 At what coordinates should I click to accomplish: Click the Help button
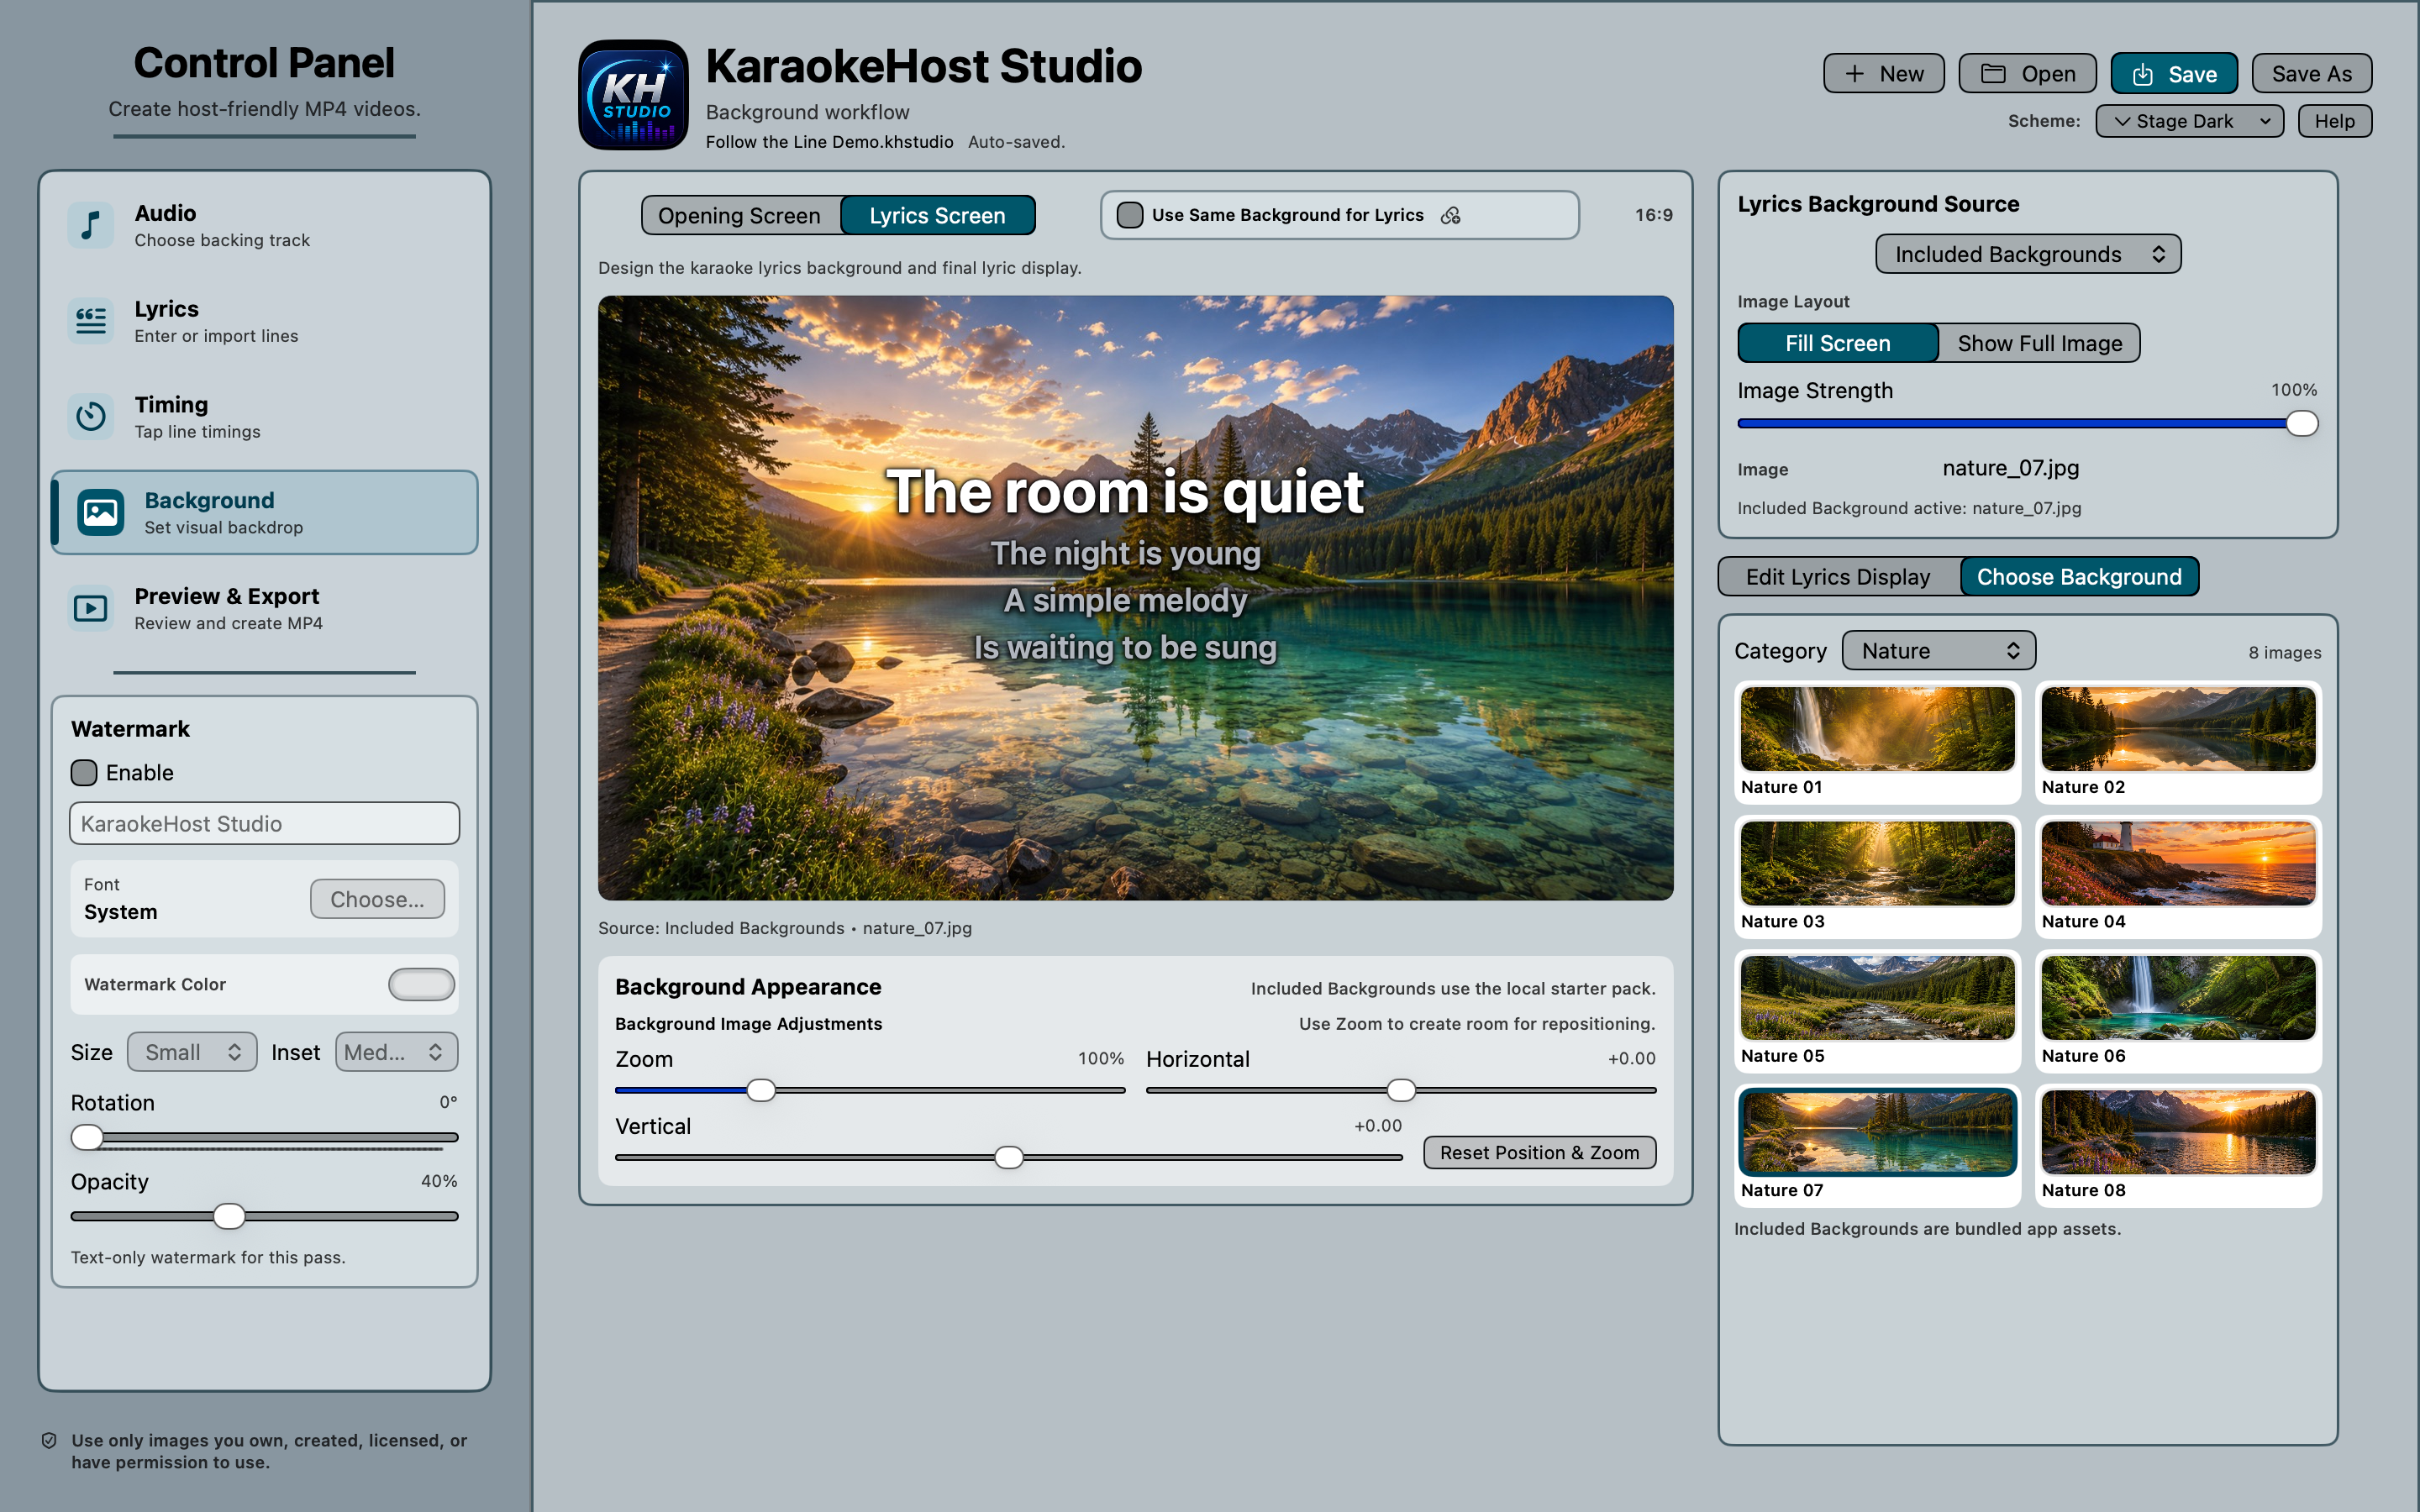(2334, 121)
